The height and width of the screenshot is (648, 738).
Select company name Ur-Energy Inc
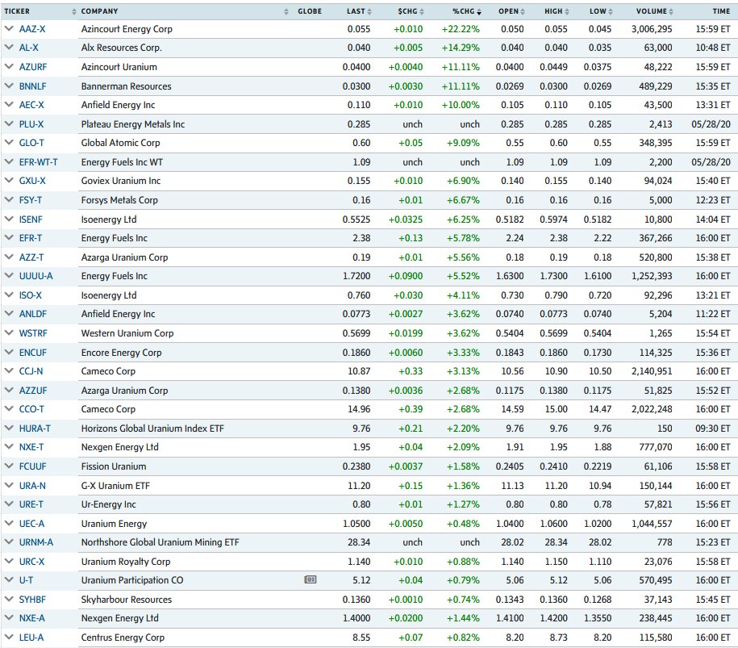tap(108, 504)
